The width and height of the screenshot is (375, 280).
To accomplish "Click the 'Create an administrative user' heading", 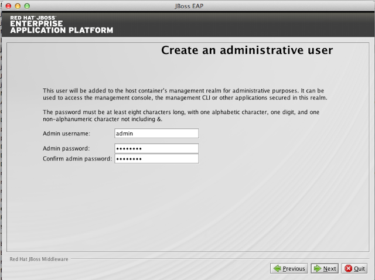I will tap(247, 50).
